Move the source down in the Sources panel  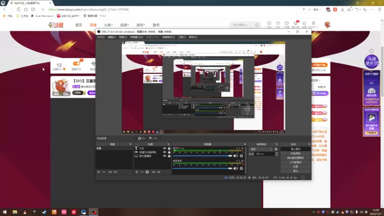pyautogui.click(x=159, y=172)
